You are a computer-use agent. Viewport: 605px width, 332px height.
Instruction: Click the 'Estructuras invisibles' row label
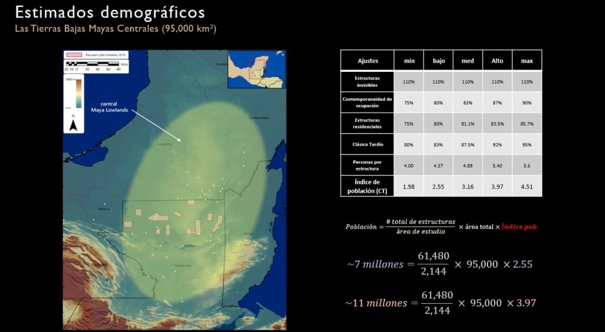pyautogui.click(x=367, y=81)
